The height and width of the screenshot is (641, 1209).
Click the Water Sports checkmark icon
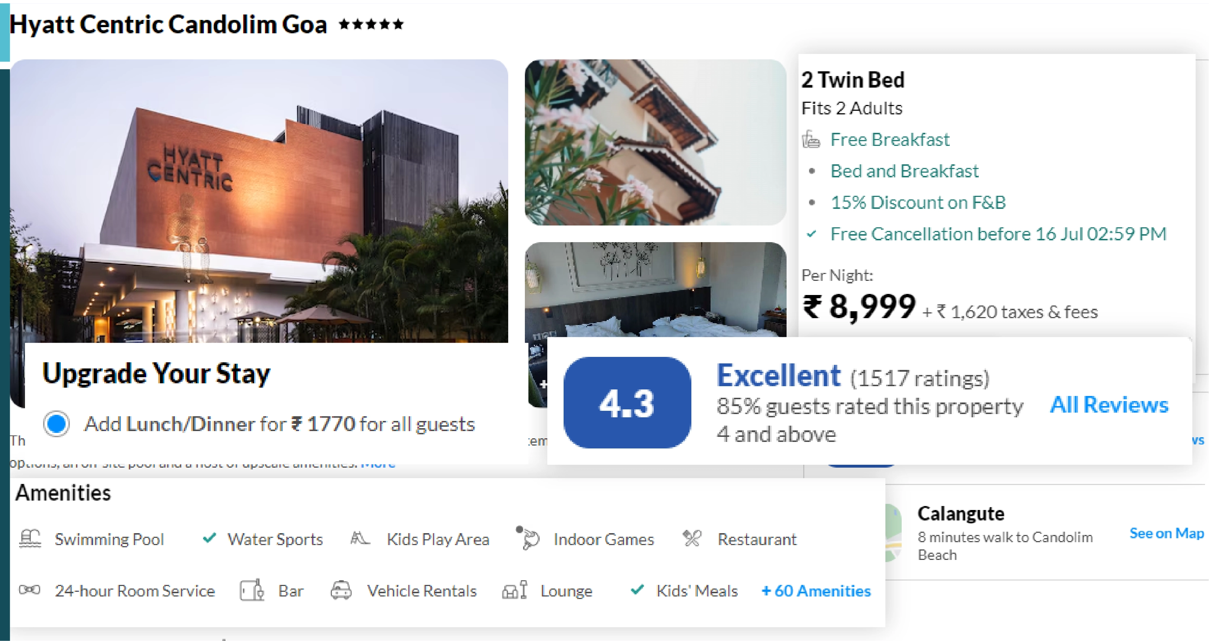[x=209, y=538]
